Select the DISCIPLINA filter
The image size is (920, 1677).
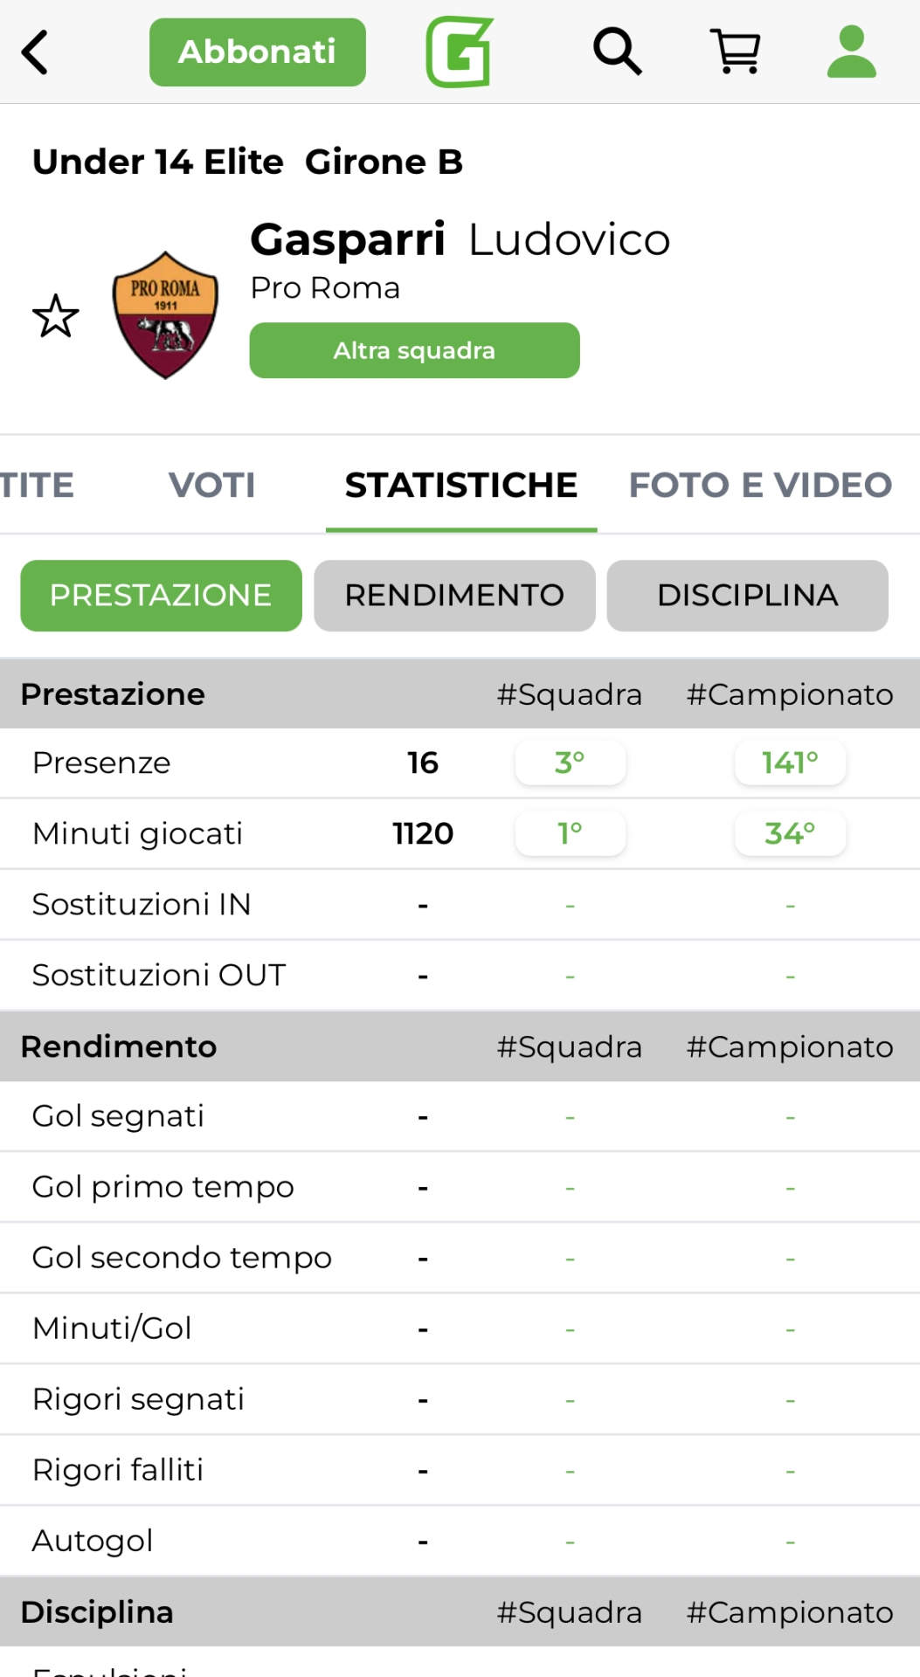[747, 596]
